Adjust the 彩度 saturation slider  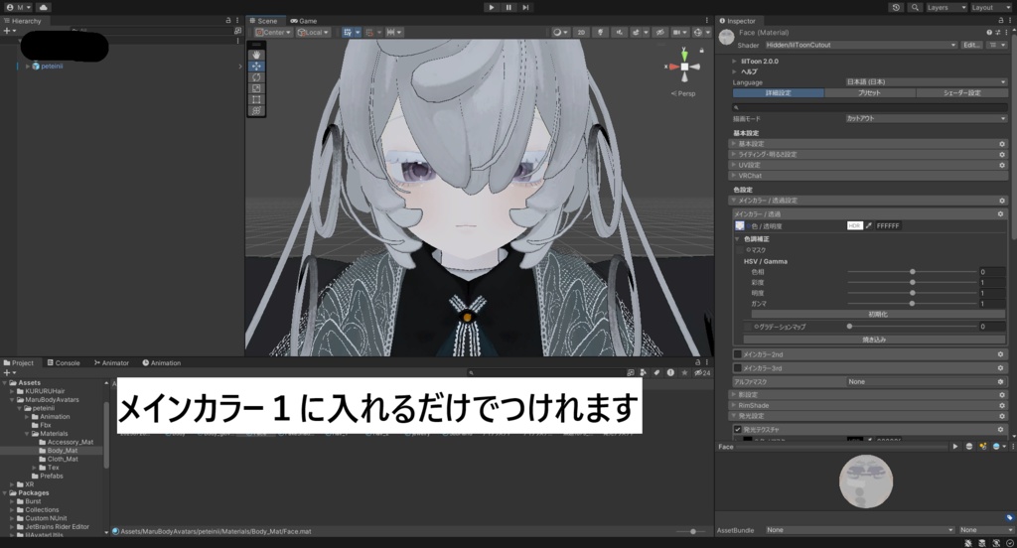pos(912,283)
